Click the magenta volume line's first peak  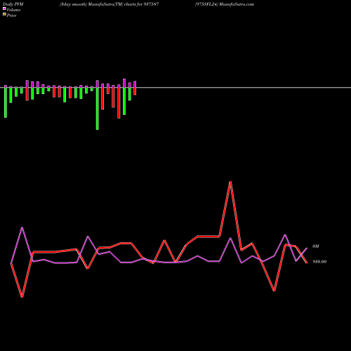point(22,227)
